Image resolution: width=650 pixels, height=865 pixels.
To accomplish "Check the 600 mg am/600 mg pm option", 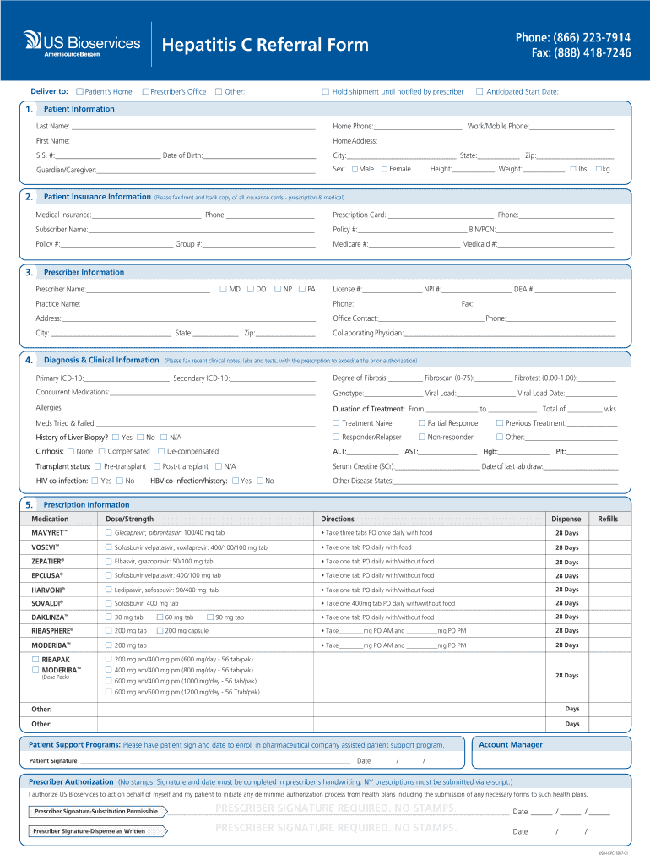I will click(x=109, y=692).
